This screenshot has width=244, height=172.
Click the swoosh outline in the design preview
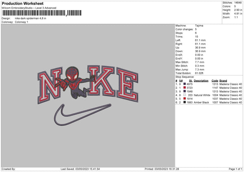(83, 114)
